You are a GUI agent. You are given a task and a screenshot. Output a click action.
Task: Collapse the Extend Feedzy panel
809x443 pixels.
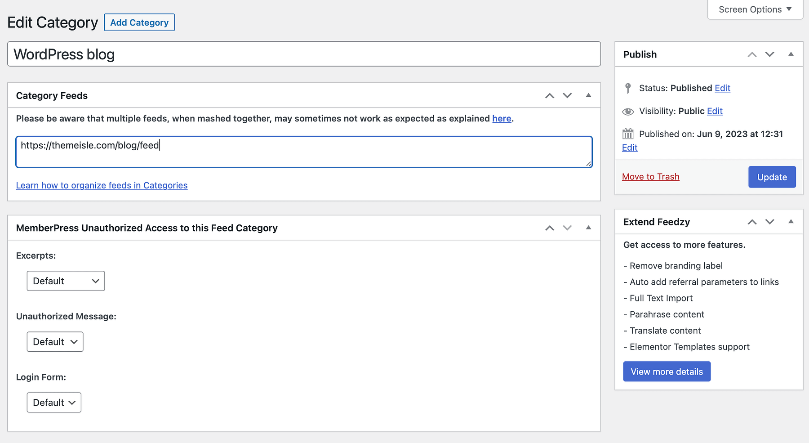791,221
